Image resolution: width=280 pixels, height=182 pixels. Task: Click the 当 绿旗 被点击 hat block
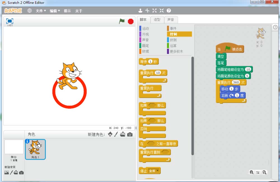pyautogui.click(x=230, y=48)
